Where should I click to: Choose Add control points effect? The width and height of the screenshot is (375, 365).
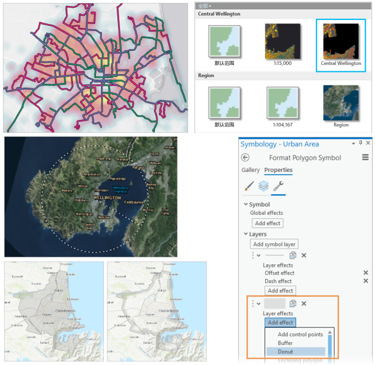click(x=300, y=335)
